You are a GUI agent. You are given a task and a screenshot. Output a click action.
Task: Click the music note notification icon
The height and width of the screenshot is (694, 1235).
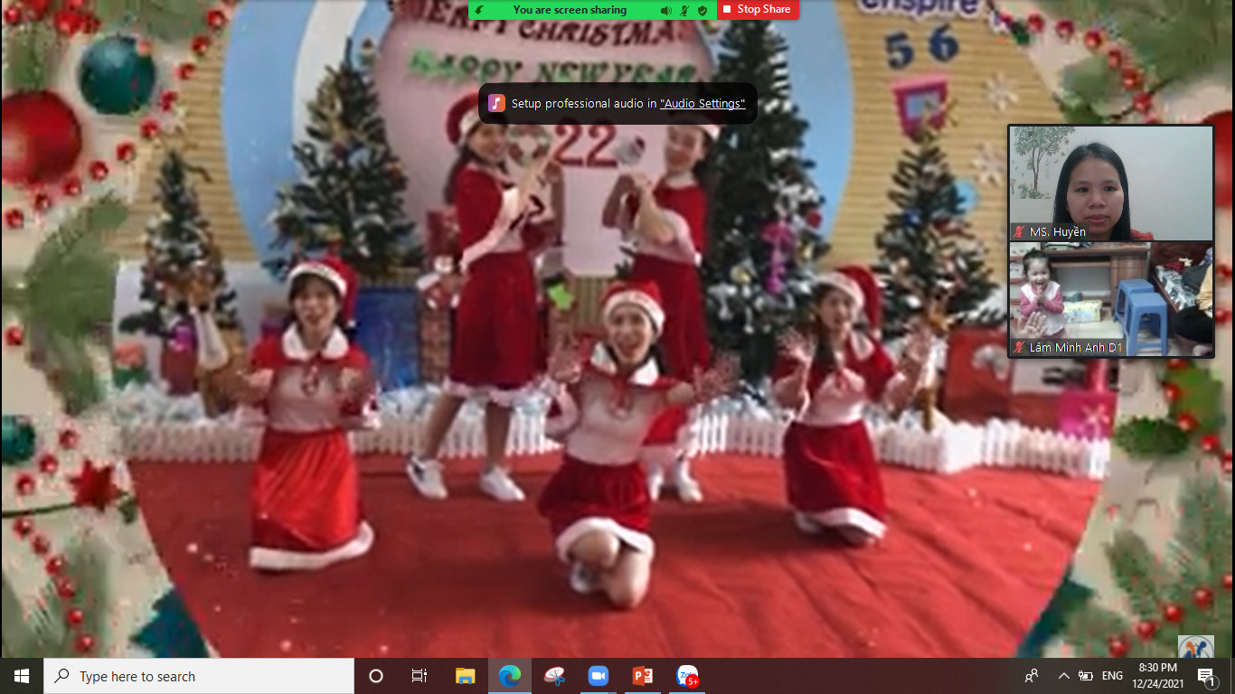pos(496,103)
